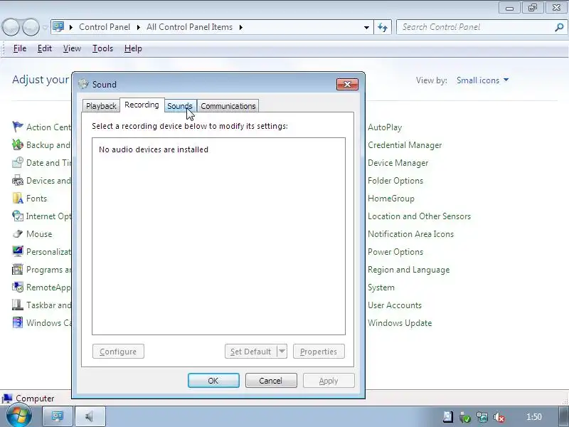
Task: Click OK in the Sound dialog
Action: (213, 381)
